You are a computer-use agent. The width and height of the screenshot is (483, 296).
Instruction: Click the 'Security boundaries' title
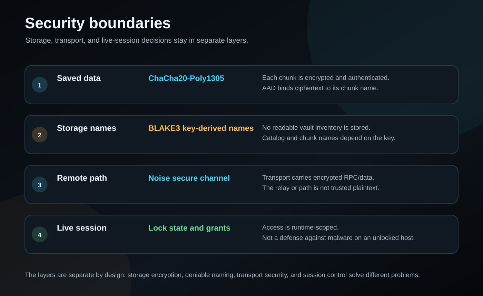point(98,23)
